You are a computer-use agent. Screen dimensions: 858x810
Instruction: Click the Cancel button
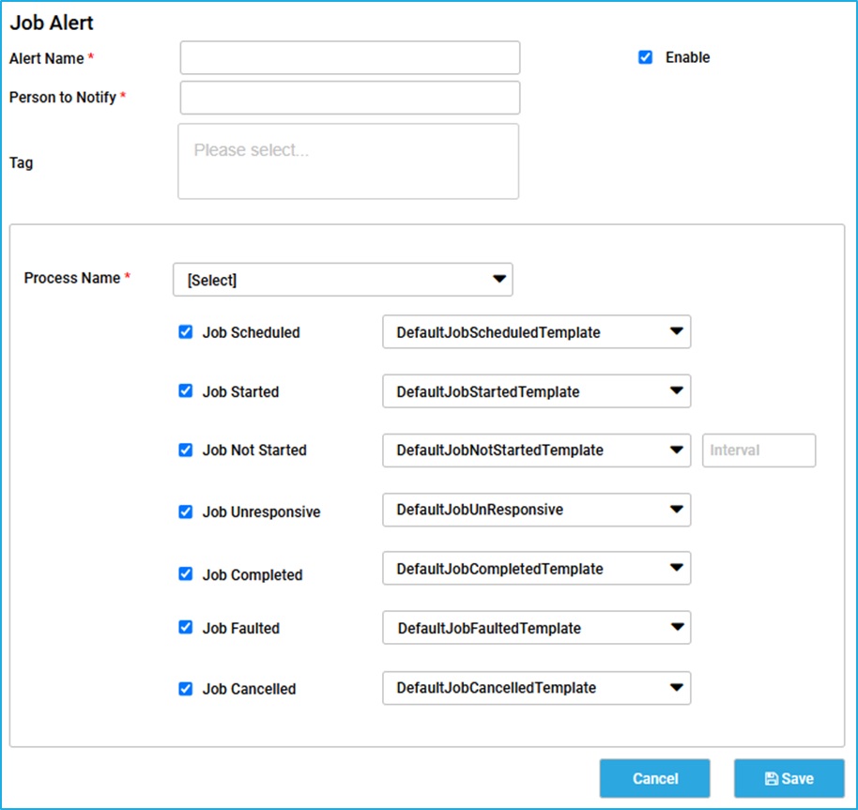[x=655, y=778]
